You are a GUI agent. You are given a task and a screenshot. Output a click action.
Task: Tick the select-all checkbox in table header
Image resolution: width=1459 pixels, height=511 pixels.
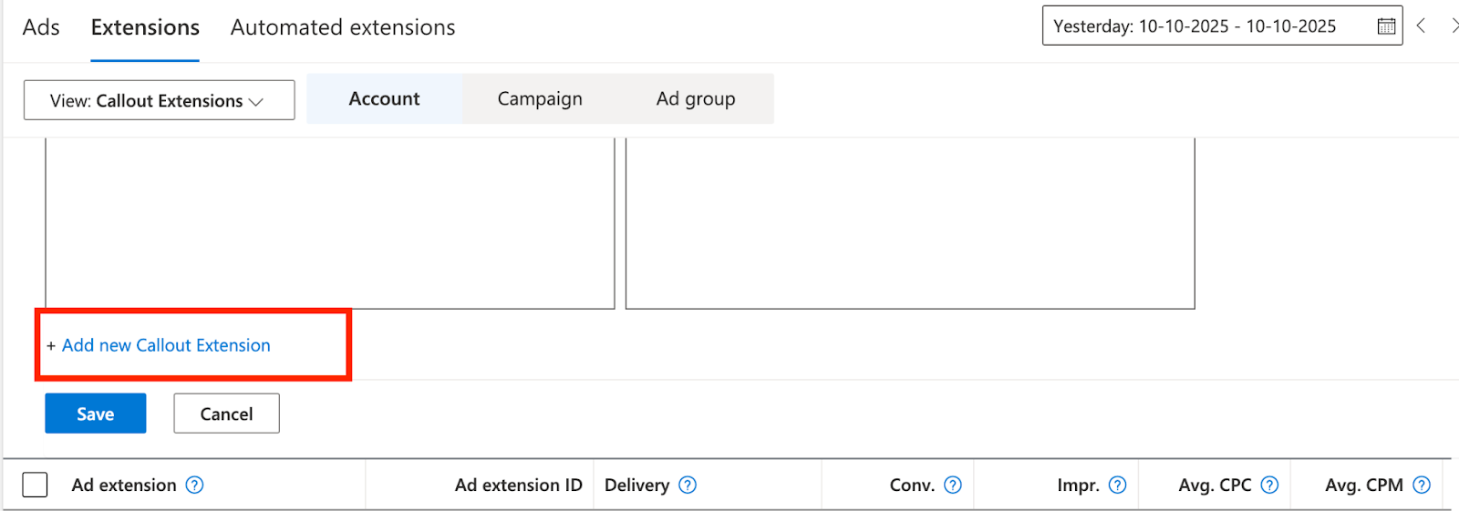[35, 485]
